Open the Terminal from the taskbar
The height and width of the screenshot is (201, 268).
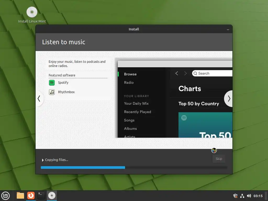point(41,196)
